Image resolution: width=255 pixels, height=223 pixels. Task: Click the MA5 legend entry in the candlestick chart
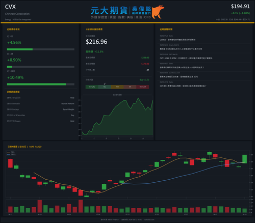click(x=11, y=152)
